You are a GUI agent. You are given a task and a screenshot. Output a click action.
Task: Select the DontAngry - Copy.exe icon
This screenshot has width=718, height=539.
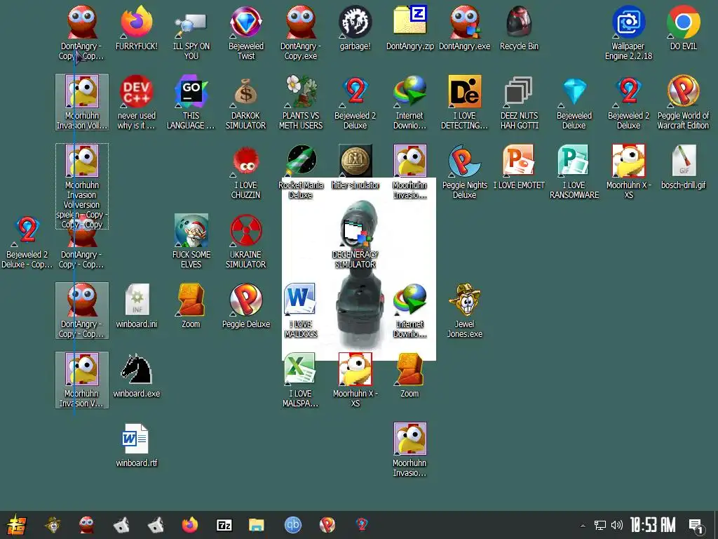pyautogui.click(x=300, y=33)
